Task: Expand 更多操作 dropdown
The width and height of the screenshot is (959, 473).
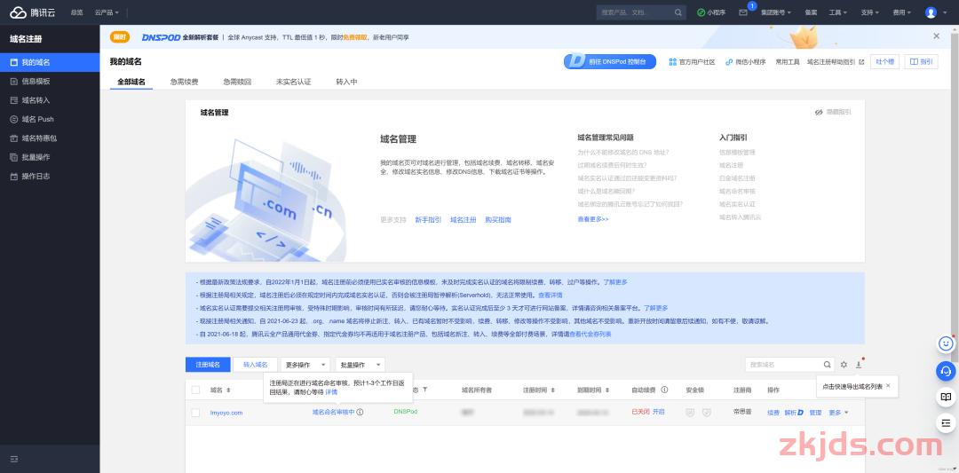Action: click(x=305, y=365)
